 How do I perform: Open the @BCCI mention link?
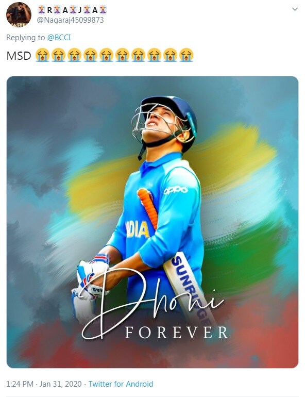pos(59,38)
